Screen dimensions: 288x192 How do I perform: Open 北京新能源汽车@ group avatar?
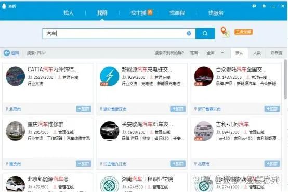point(15,184)
